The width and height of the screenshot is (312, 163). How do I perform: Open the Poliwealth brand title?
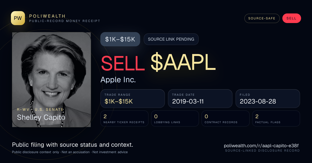[48, 16]
